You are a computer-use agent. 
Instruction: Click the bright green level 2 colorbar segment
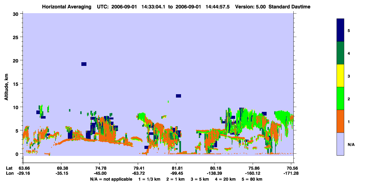click(340, 98)
